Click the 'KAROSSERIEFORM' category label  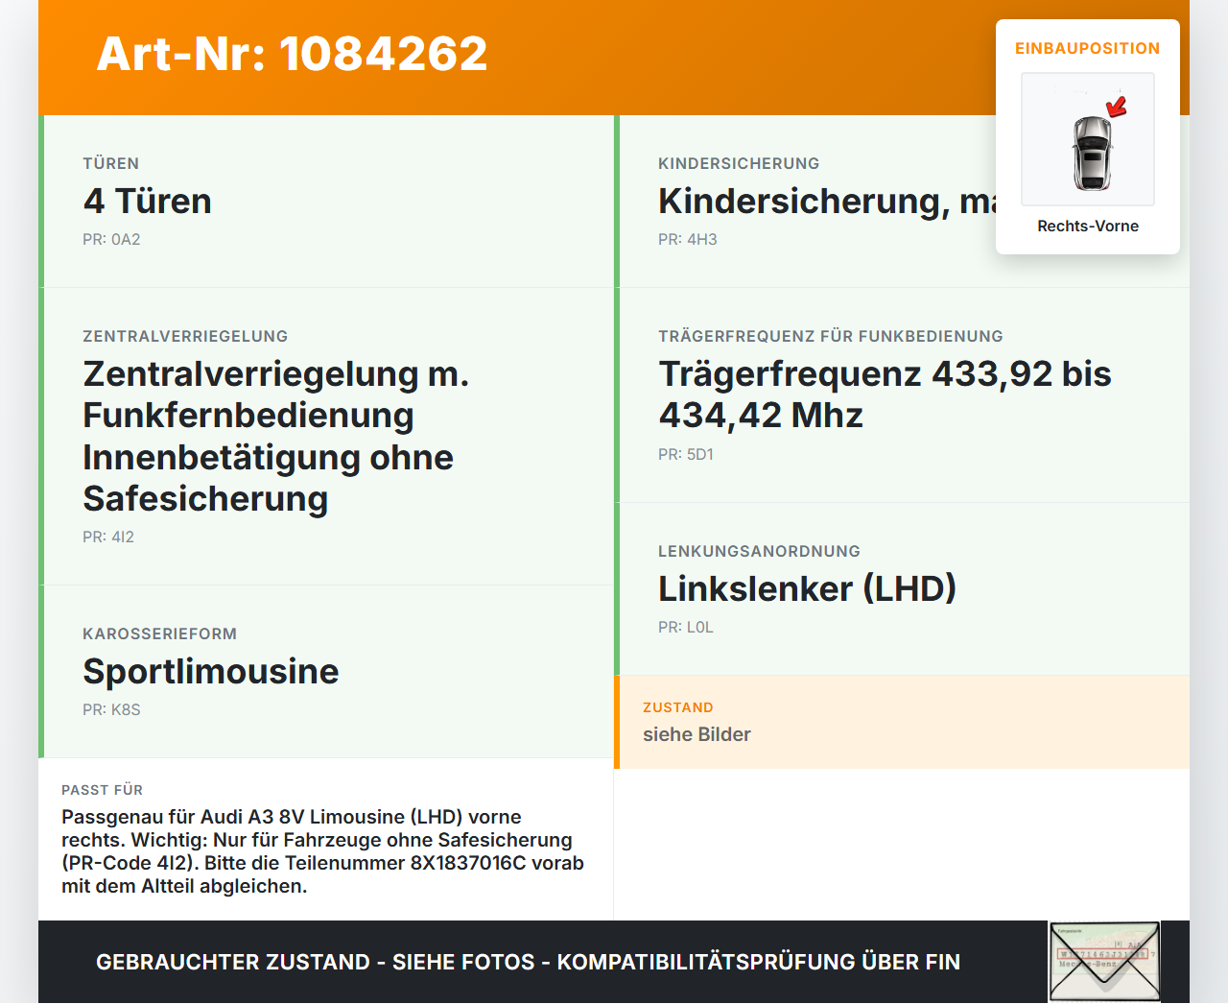pyautogui.click(x=159, y=633)
